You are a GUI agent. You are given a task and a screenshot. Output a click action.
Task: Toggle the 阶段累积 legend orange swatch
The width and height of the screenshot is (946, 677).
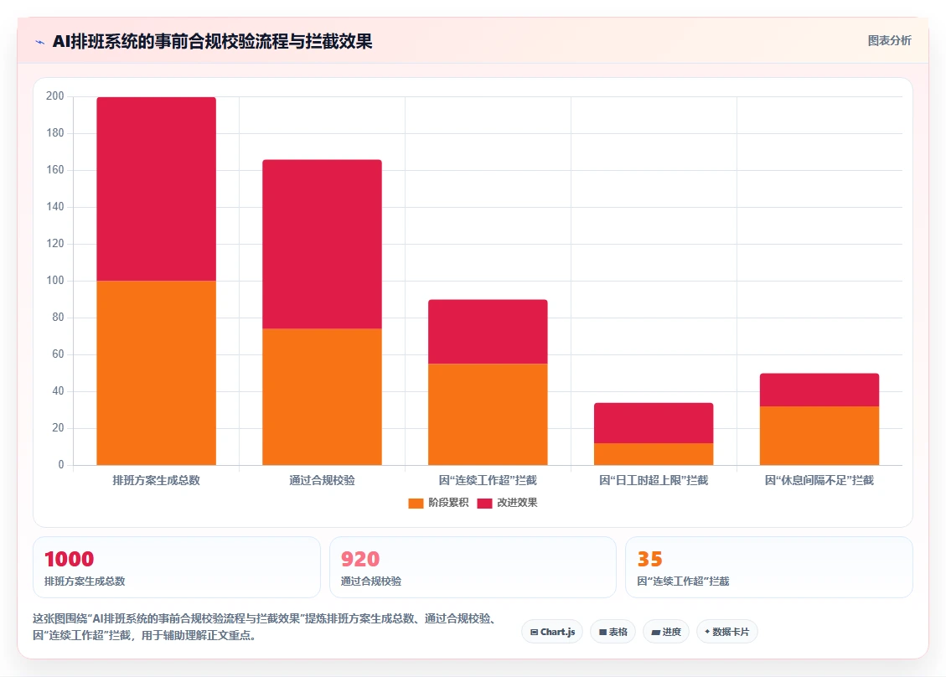pyautogui.click(x=416, y=504)
